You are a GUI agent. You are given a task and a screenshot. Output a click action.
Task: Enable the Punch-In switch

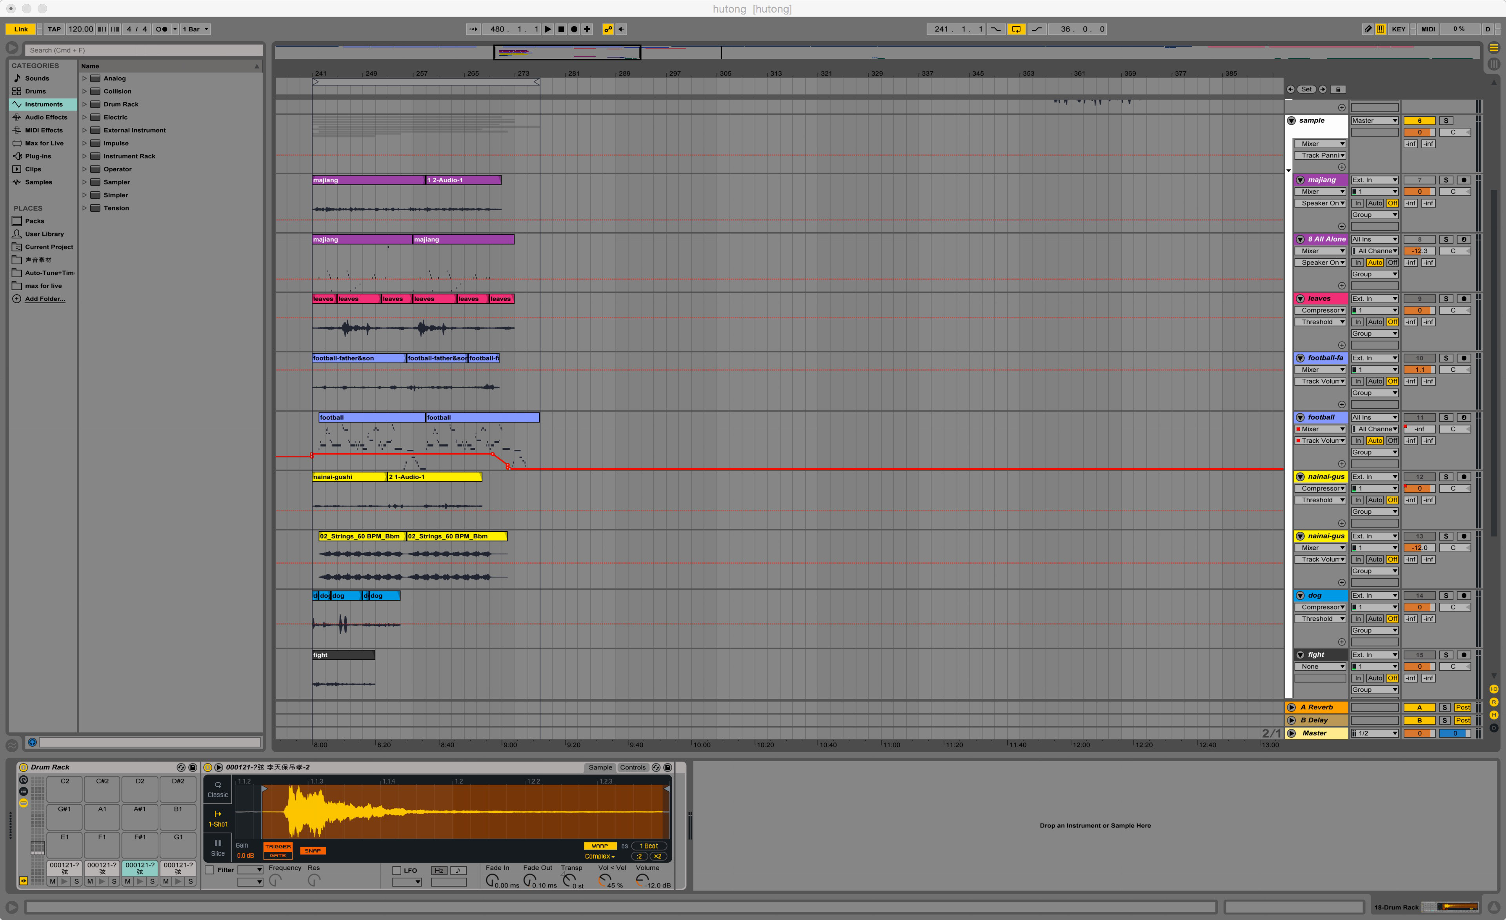[996, 29]
